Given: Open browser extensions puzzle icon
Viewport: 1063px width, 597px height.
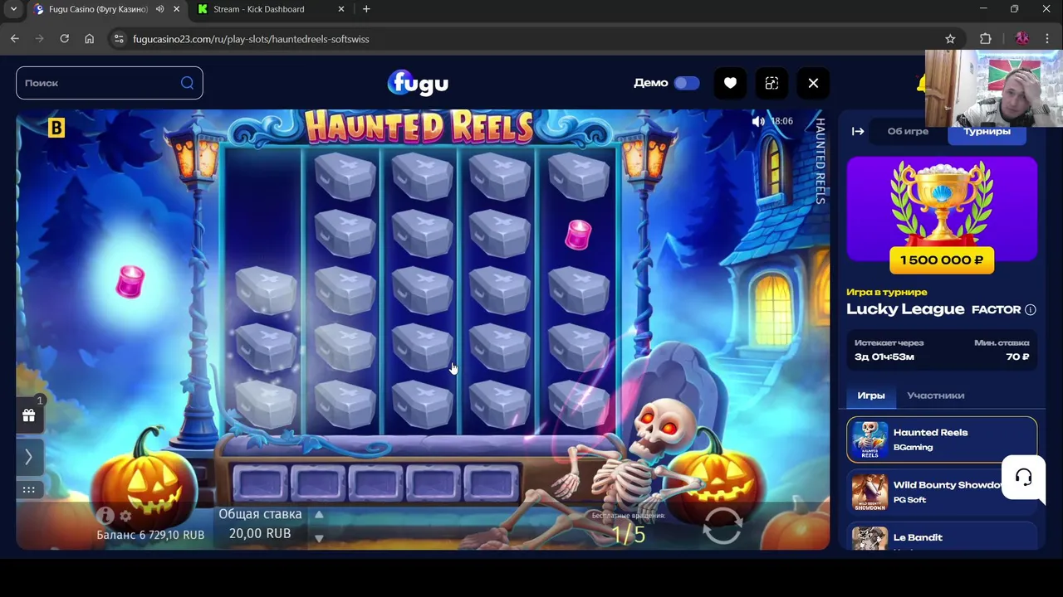Looking at the screenshot, I should click(x=986, y=39).
